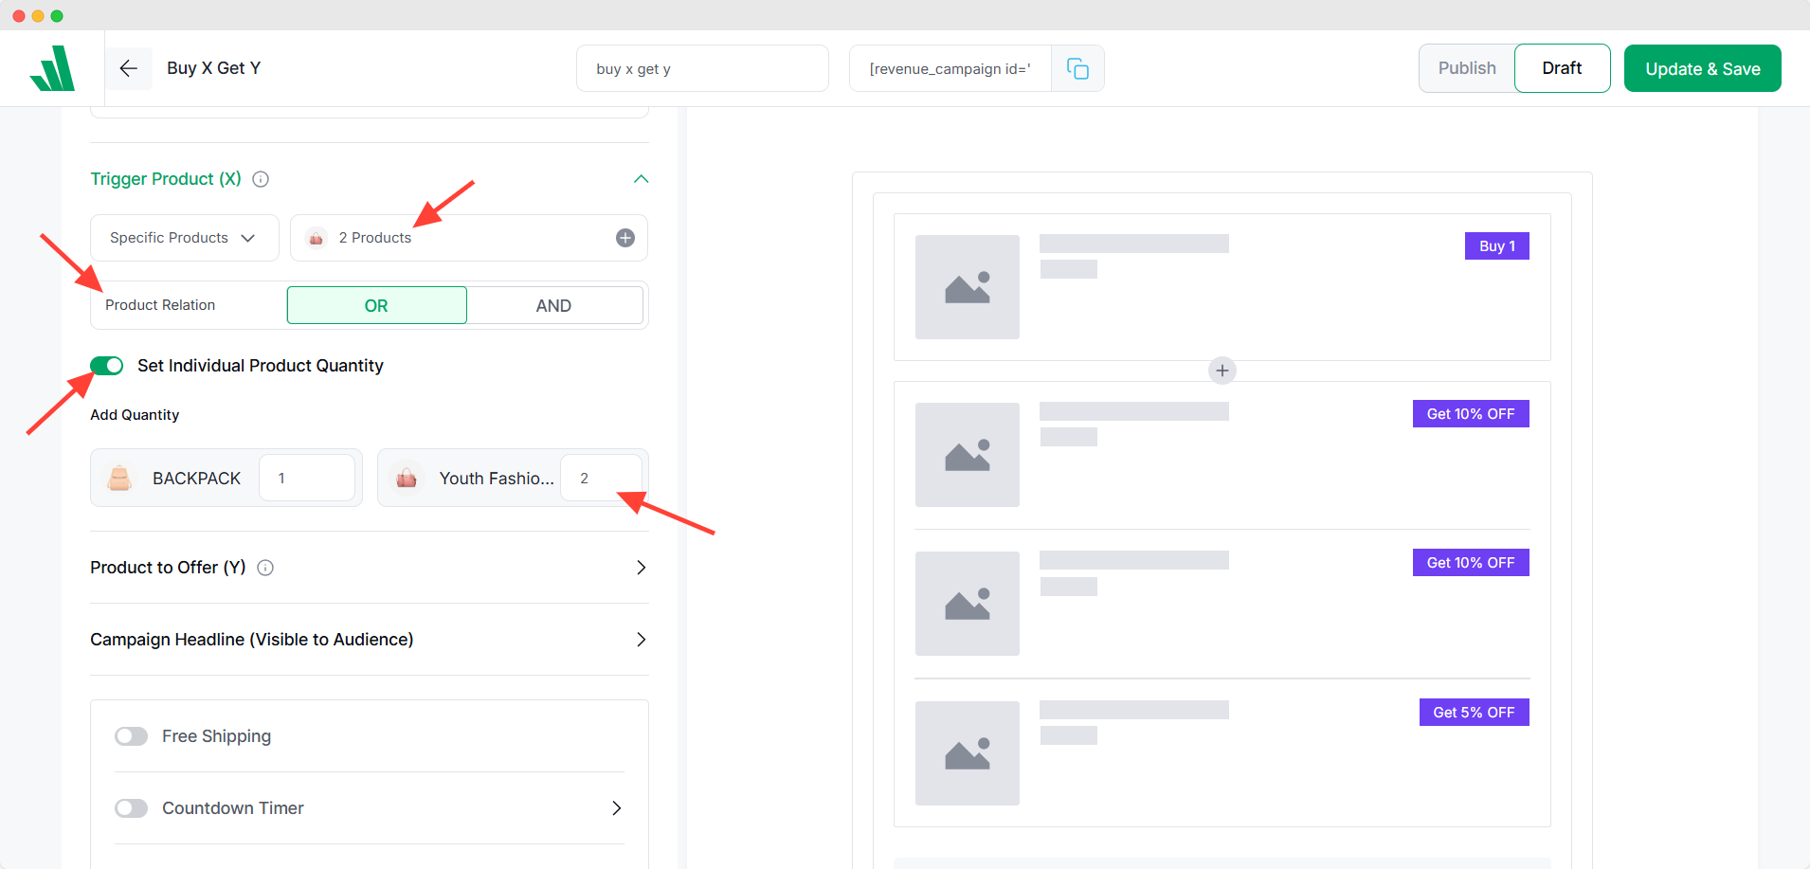The width and height of the screenshot is (1810, 869).
Task: Click the Buy 1 badge
Action: [1497, 246]
